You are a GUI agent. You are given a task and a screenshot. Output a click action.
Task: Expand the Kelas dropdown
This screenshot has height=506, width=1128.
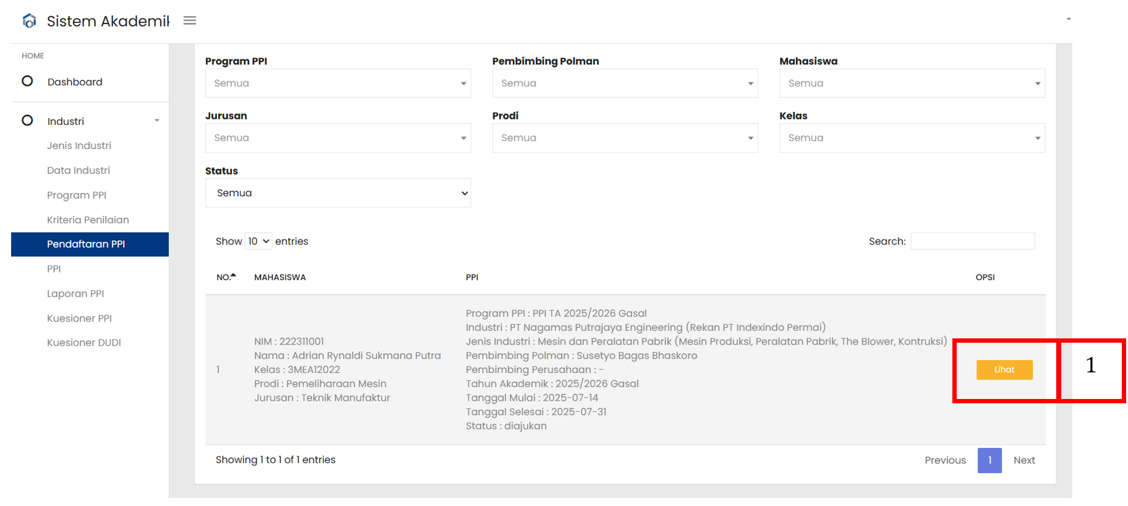[912, 138]
